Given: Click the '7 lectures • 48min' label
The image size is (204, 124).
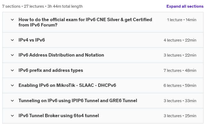Looking at the screenshot, I should [x=180, y=70].
